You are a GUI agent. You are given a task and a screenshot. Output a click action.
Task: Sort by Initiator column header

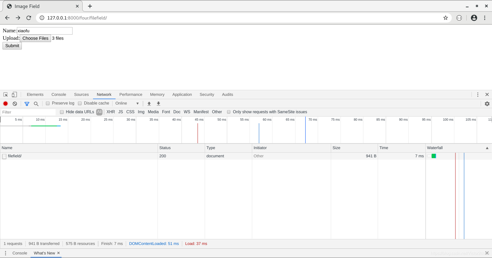291,148
